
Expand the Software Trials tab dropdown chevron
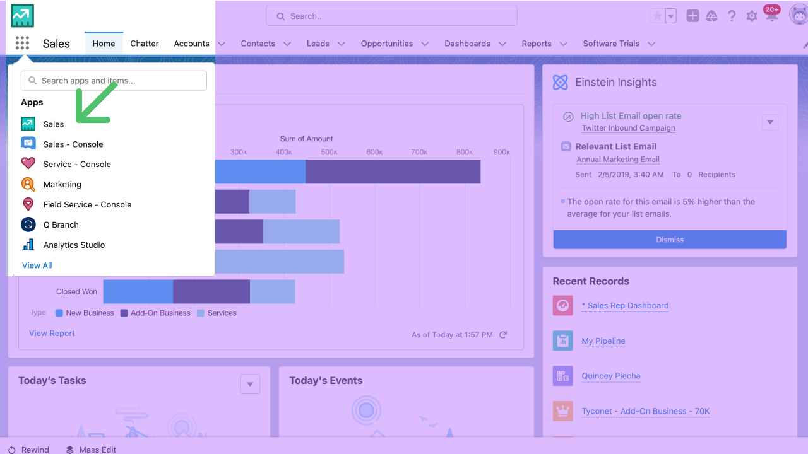(x=651, y=44)
